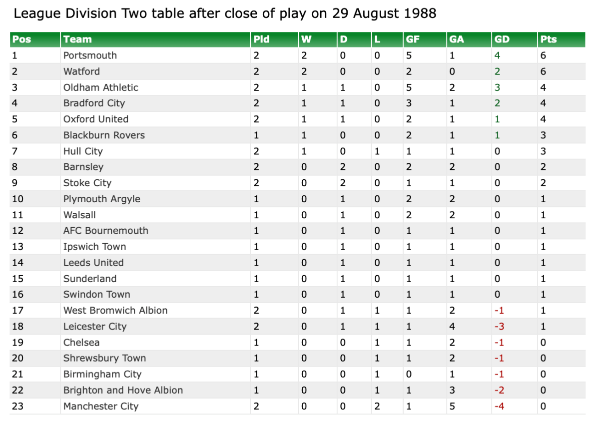Select Manchester City's -4 goal difference
The image size is (599, 421).
499,407
